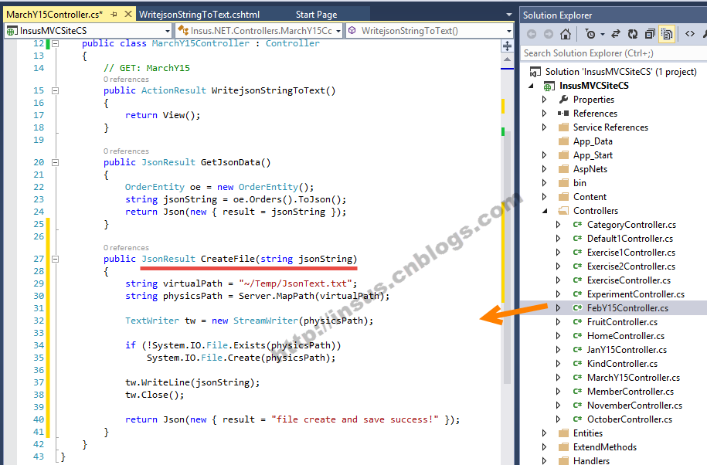Click the View Code angle-brackets icon

(690, 34)
